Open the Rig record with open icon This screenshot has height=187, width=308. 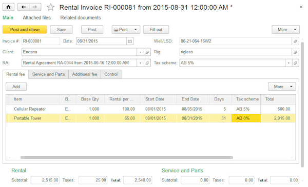click(x=295, y=52)
